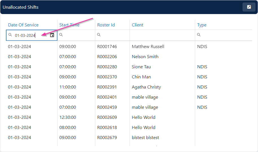Click start time 08:00:00 cell
This screenshot has width=258, height=152.
point(68,128)
